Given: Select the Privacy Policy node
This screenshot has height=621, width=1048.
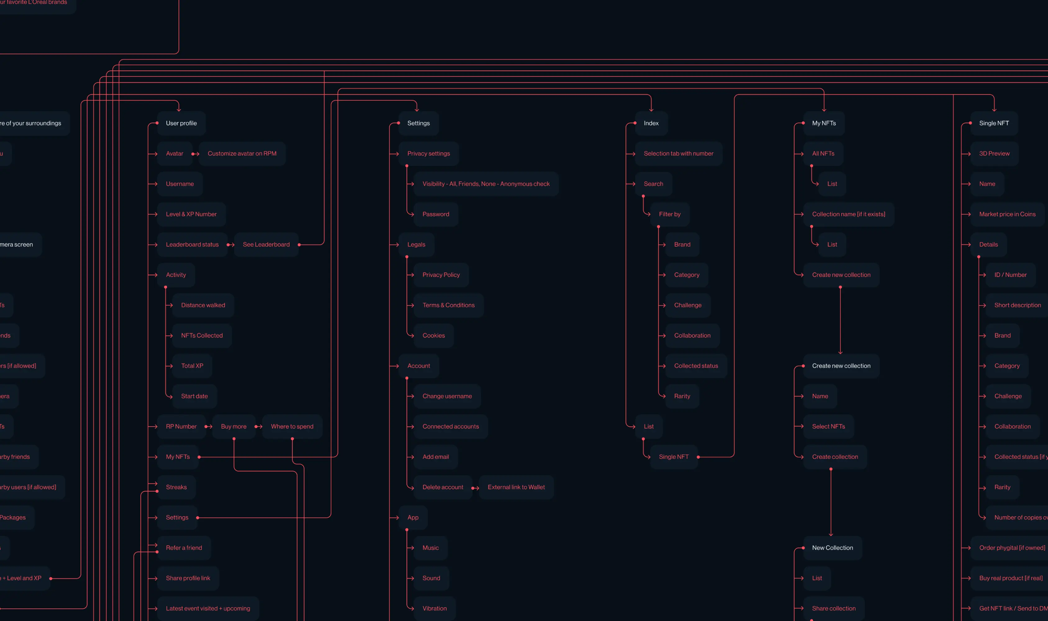Looking at the screenshot, I should point(441,275).
